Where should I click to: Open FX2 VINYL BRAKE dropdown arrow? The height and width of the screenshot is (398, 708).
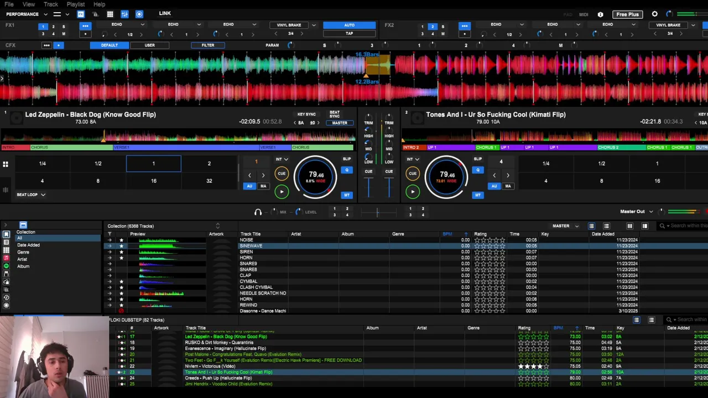(693, 25)
